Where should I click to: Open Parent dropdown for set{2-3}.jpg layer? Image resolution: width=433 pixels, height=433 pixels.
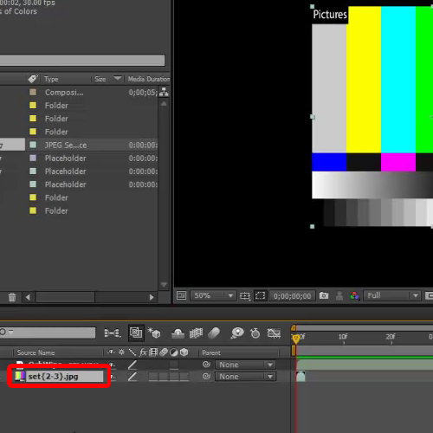pos(245,377)
